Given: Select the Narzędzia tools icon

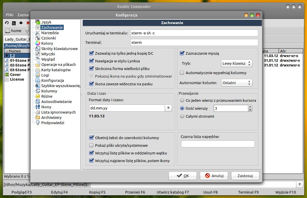Looking at the screenshot, I should [38, 33].
